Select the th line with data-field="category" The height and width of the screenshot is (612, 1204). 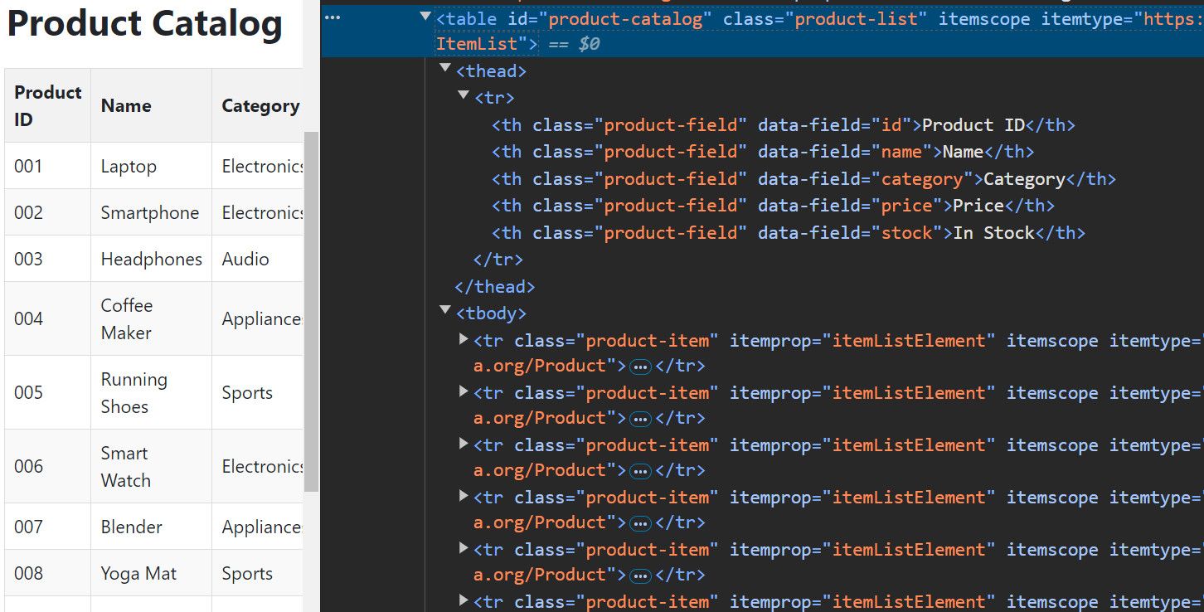[803, 179]
